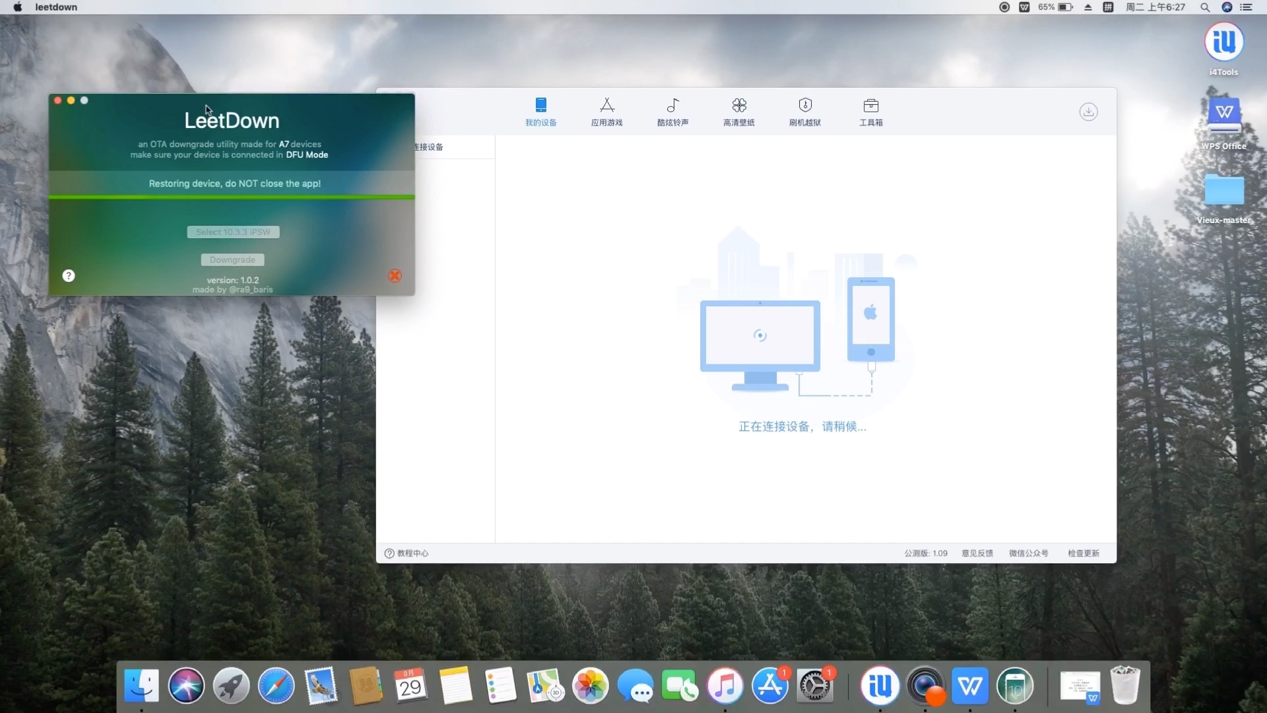Open the 我的设备 tab in i4Tools
The image size is (1267, 713).
[x=540, y=112]
